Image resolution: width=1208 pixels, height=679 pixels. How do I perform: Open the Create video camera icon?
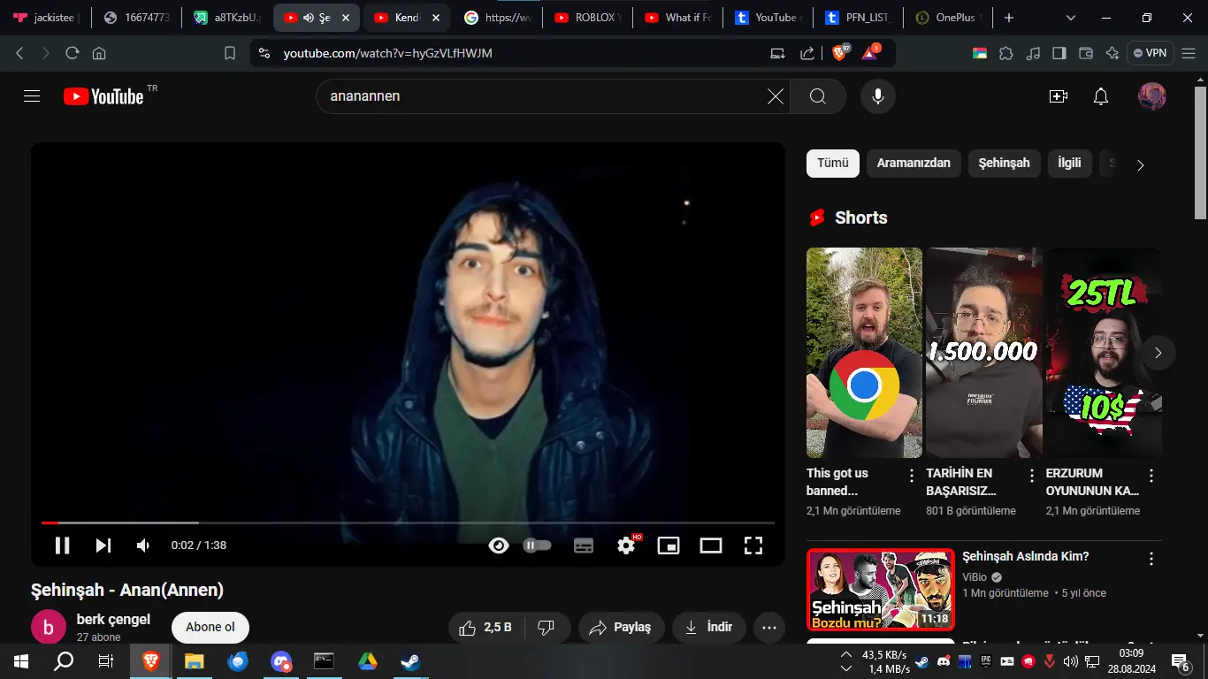point(1059,96)
